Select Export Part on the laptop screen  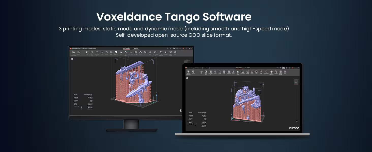point(206,72)
